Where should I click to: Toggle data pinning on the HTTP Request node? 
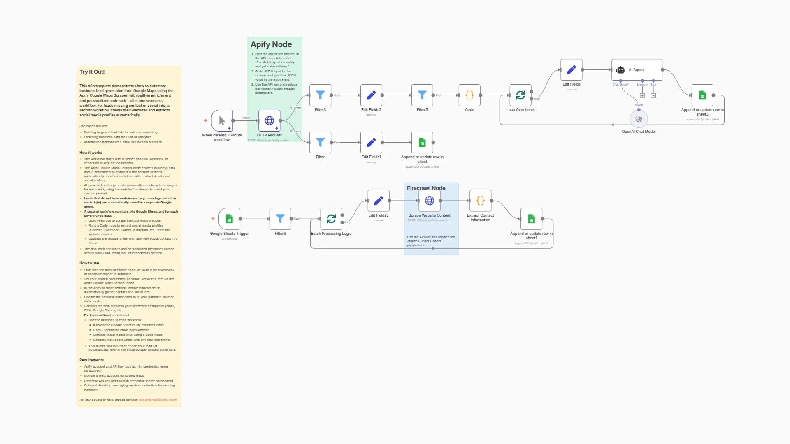coord(276,129)
